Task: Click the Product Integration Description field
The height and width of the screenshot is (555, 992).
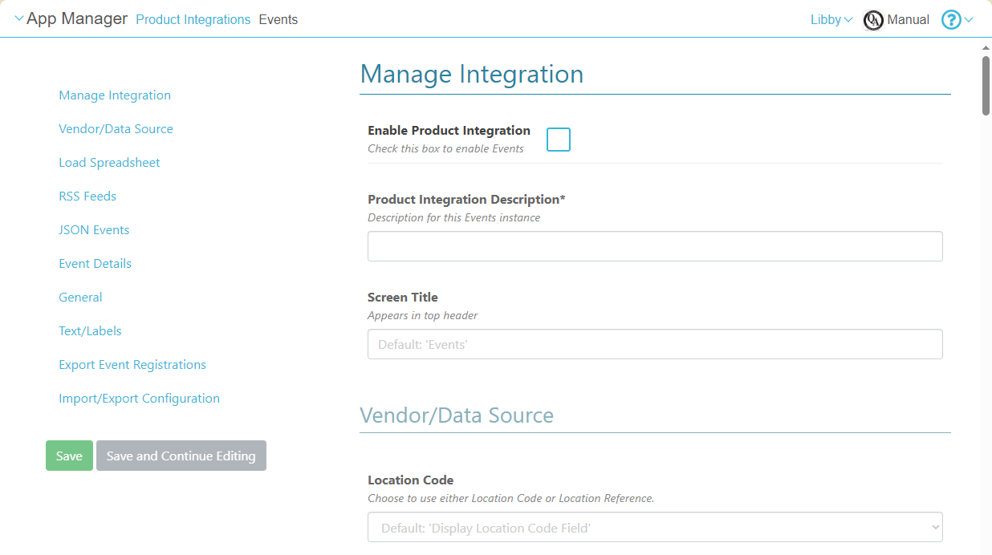Action: click(654, 246)
